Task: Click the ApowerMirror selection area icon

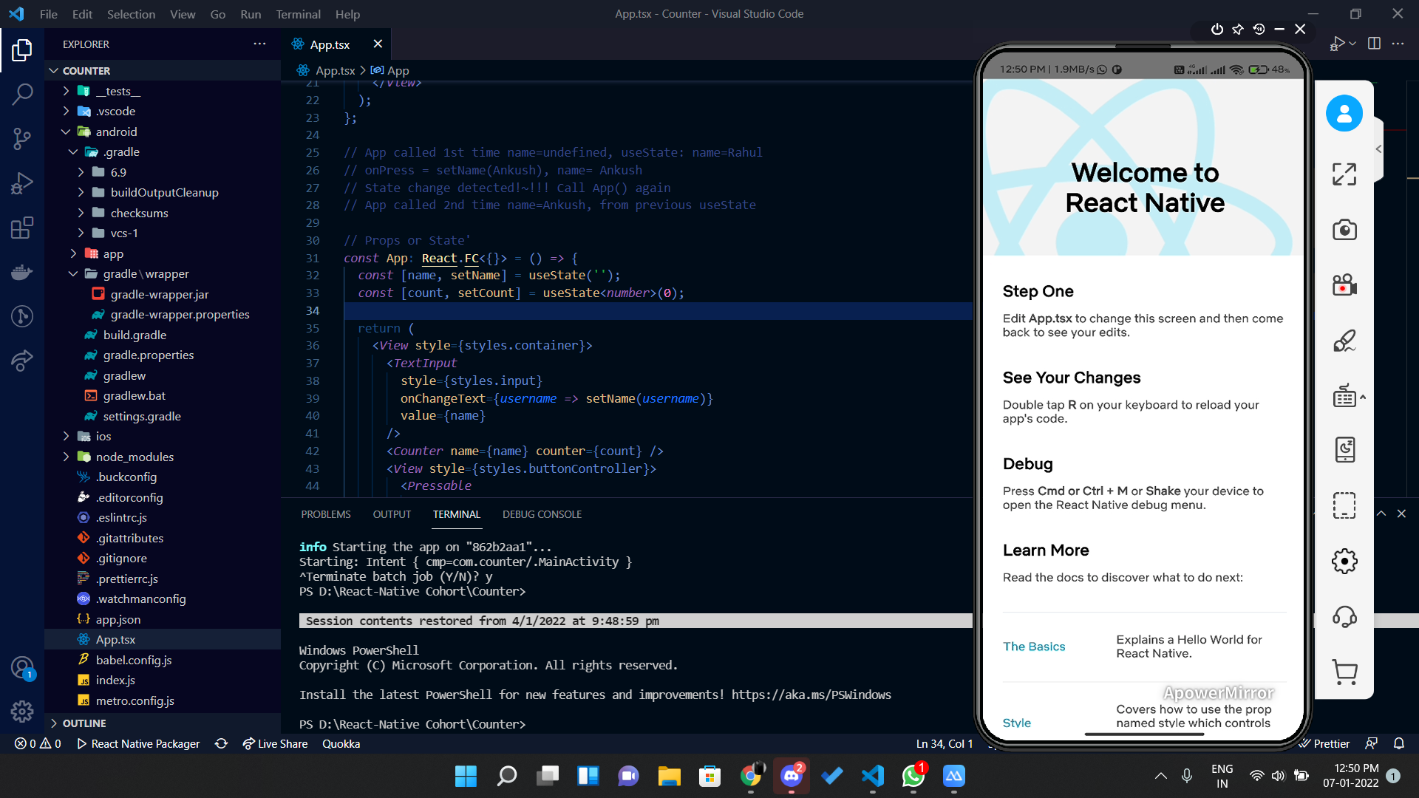Action: pos(1344,506)
